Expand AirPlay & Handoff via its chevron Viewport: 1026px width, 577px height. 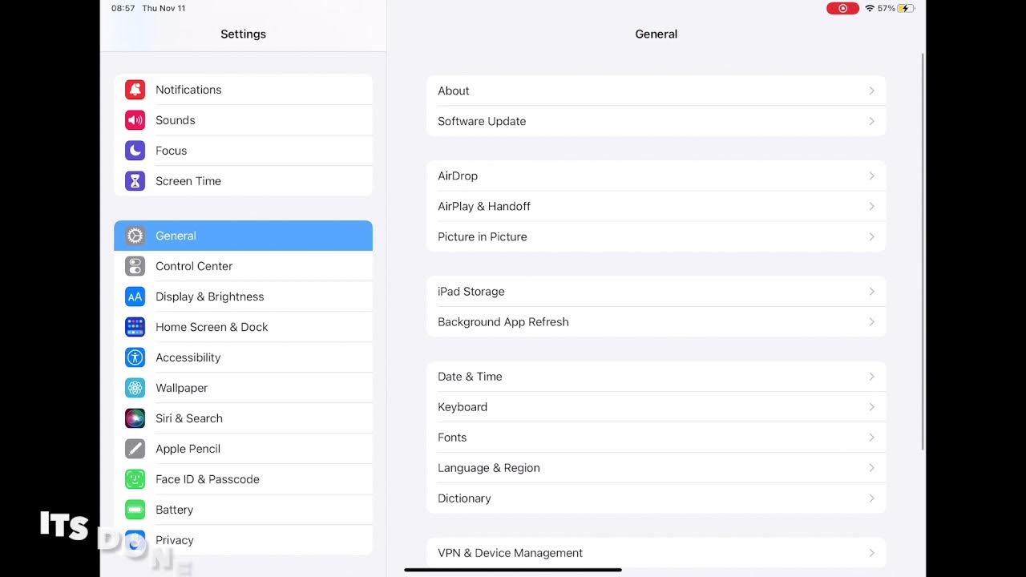(871, 206)
